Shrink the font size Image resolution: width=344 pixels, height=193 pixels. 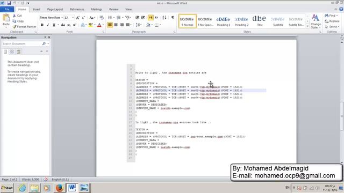click(83, 18)
